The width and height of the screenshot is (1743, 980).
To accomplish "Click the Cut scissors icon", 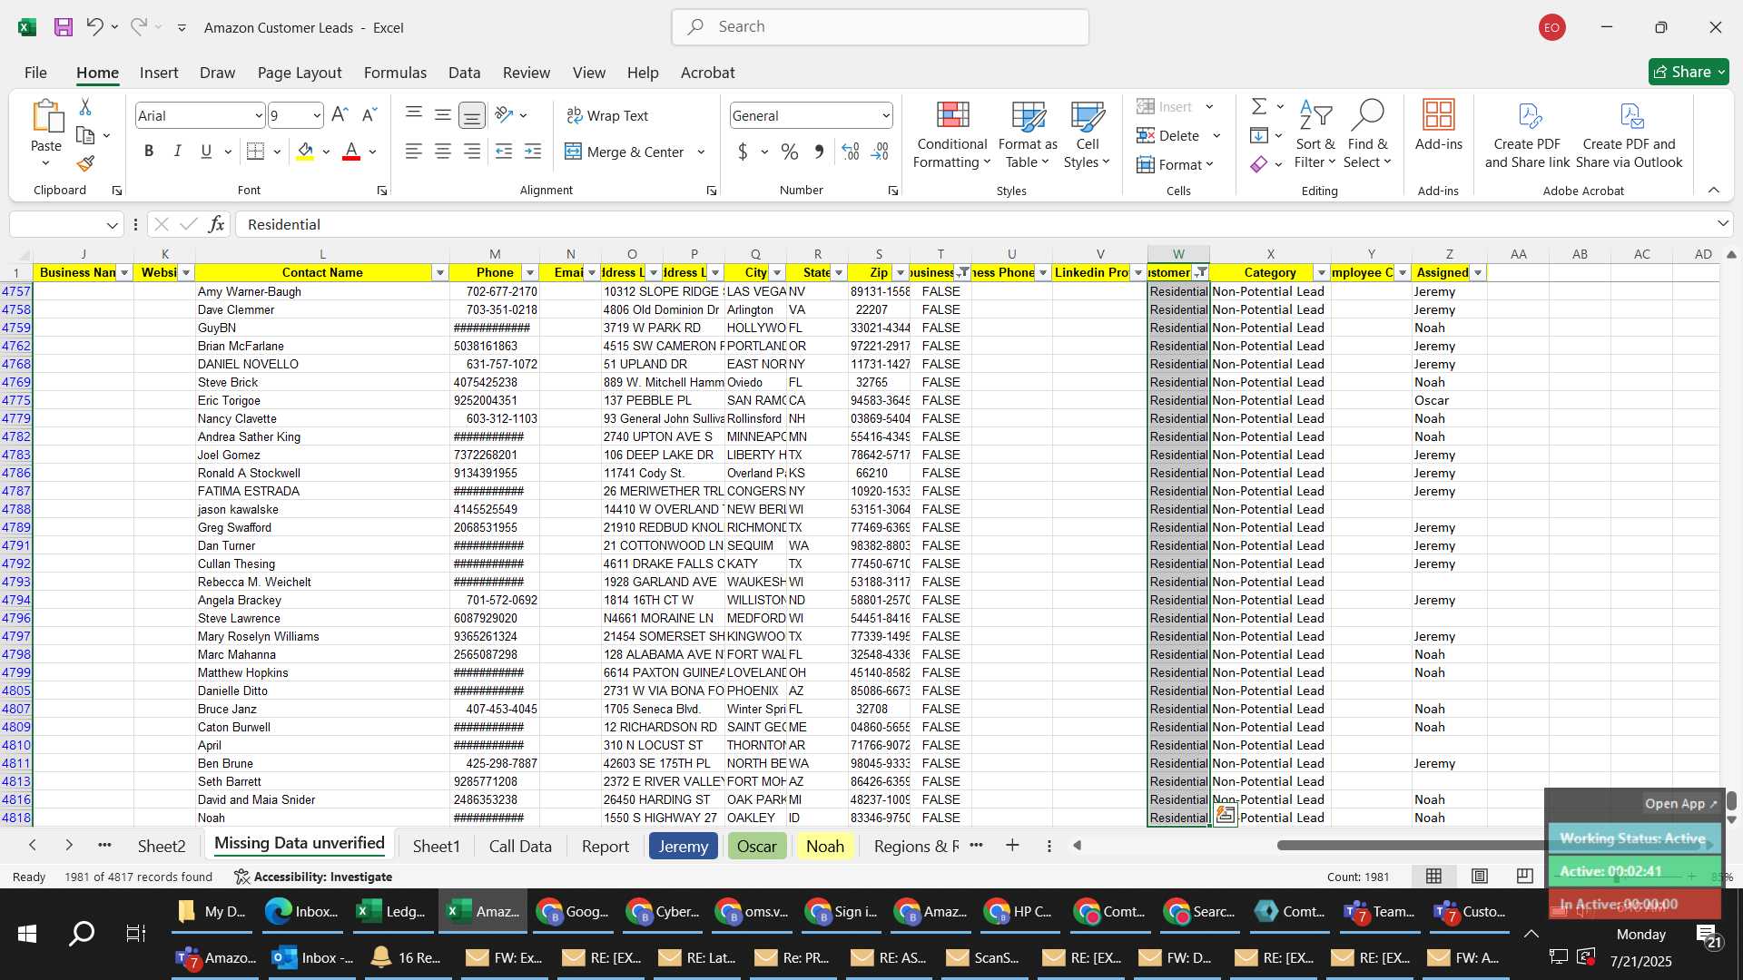I will (85, 107).
